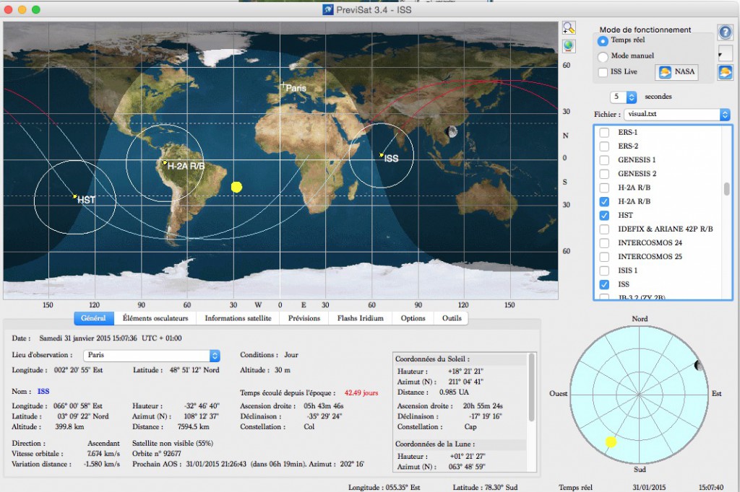Viewport: 740px width, 492px height.
Task: Click the Orbite n° 92677 text
Action: [x=157, y=453]
